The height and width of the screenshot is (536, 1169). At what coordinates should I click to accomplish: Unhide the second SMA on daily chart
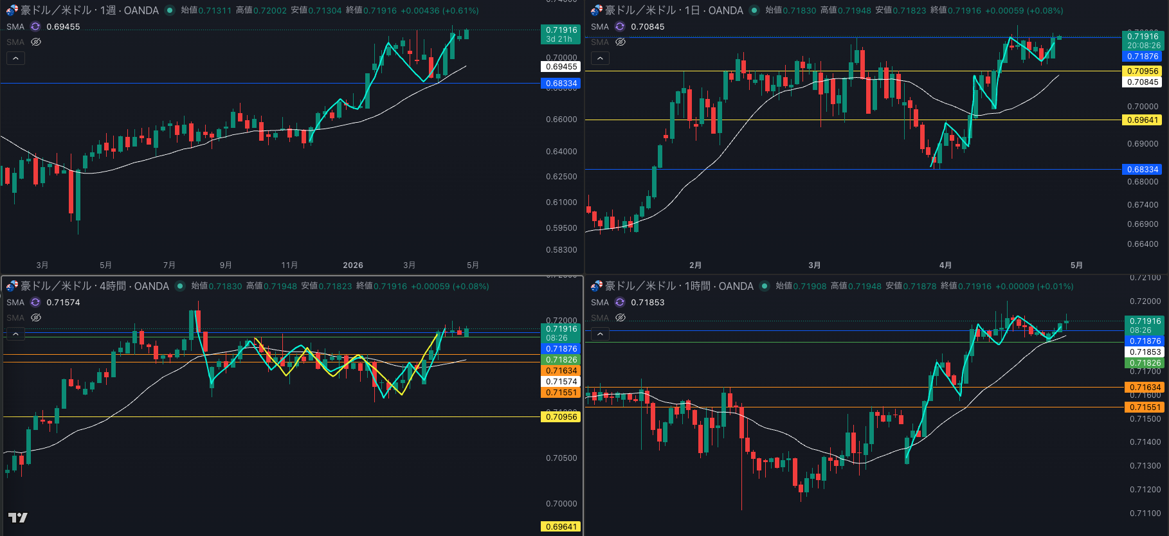click(621, 42)
